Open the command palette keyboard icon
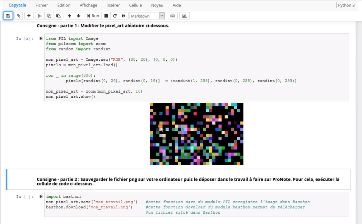This screenshot has height=224, width=362. coord(173,16)
